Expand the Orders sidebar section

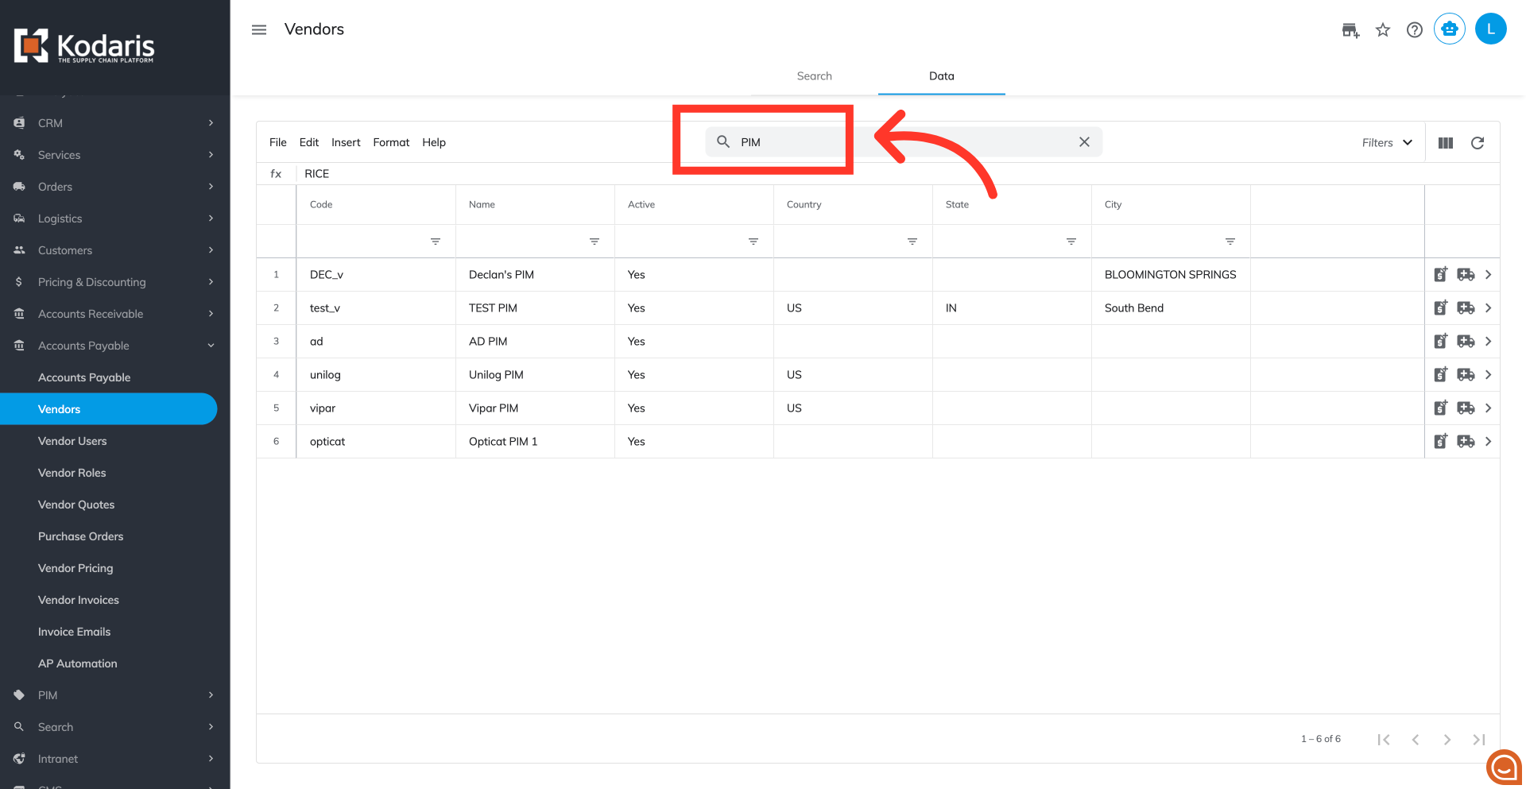point(114,187)
